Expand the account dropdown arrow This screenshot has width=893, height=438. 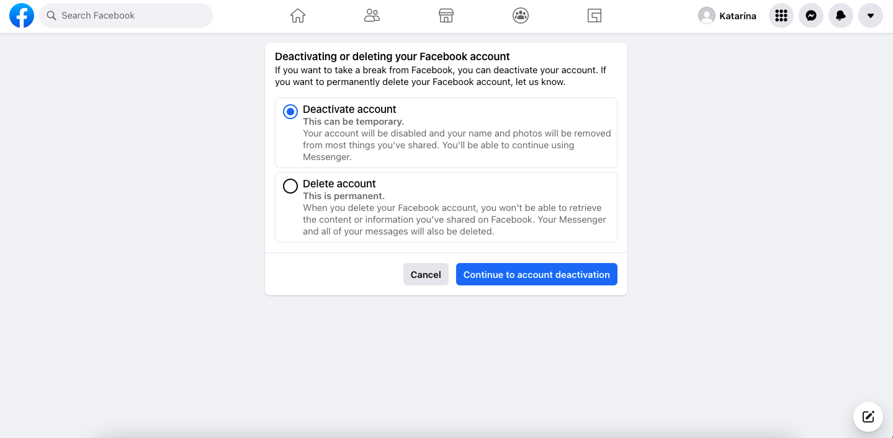pos(871,16)
